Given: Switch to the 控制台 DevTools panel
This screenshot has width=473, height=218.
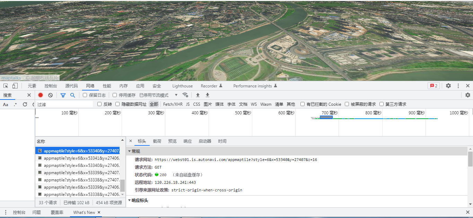Looking at the screenshot, I should 50,86.
